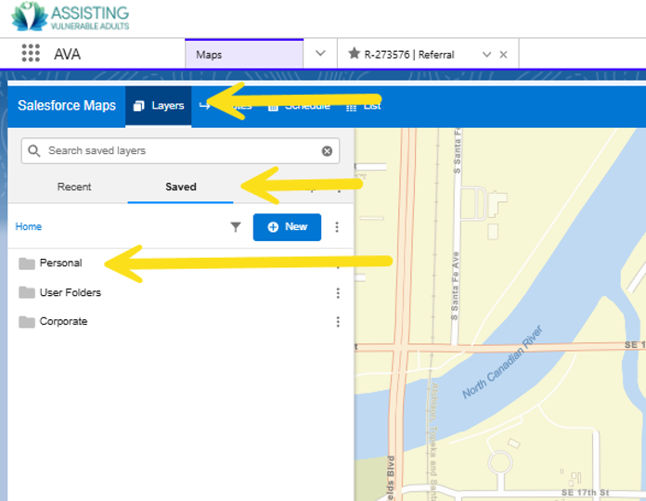Click the star icon on Referral tab
The image size is (646, 501).
[354, 54]
